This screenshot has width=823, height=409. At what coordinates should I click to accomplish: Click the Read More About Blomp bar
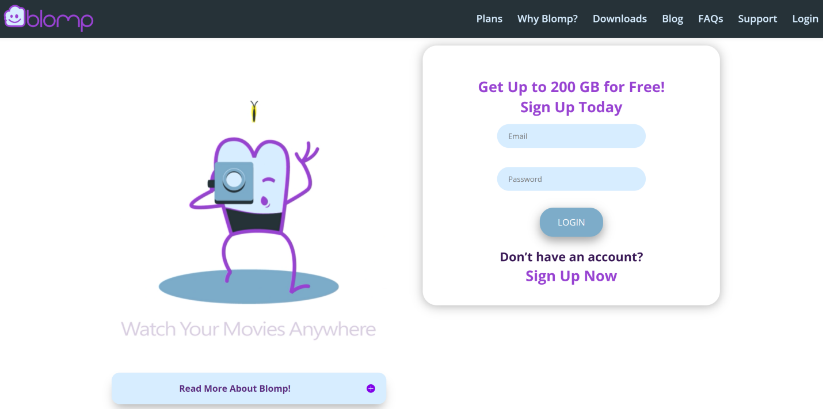tap(235, 388)
